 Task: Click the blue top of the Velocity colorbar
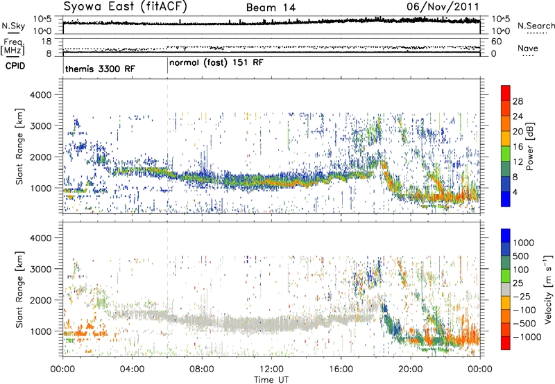(x=506, y=236)
